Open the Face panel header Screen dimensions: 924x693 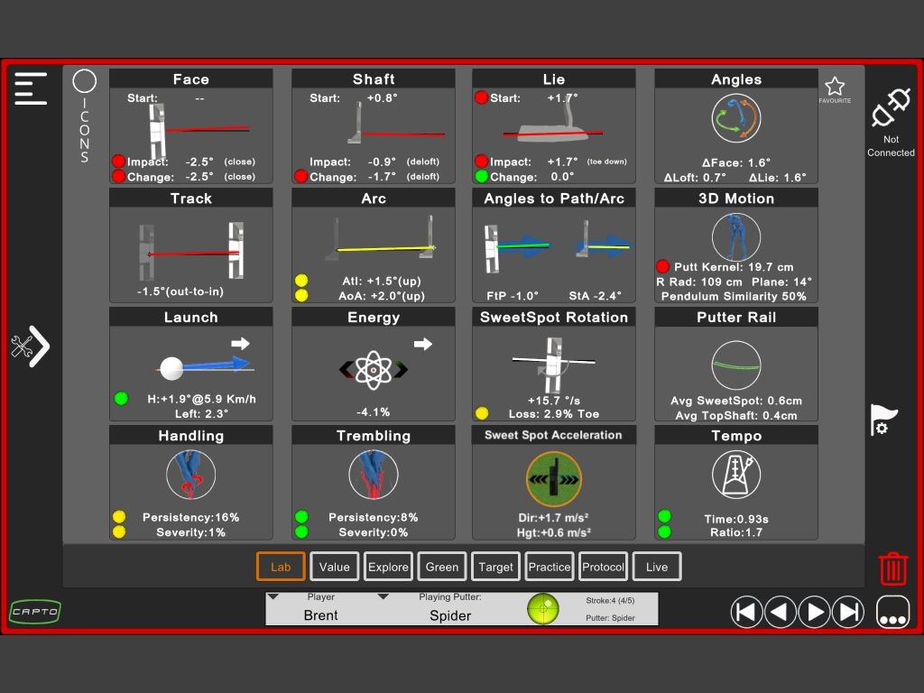click(191, 79)
